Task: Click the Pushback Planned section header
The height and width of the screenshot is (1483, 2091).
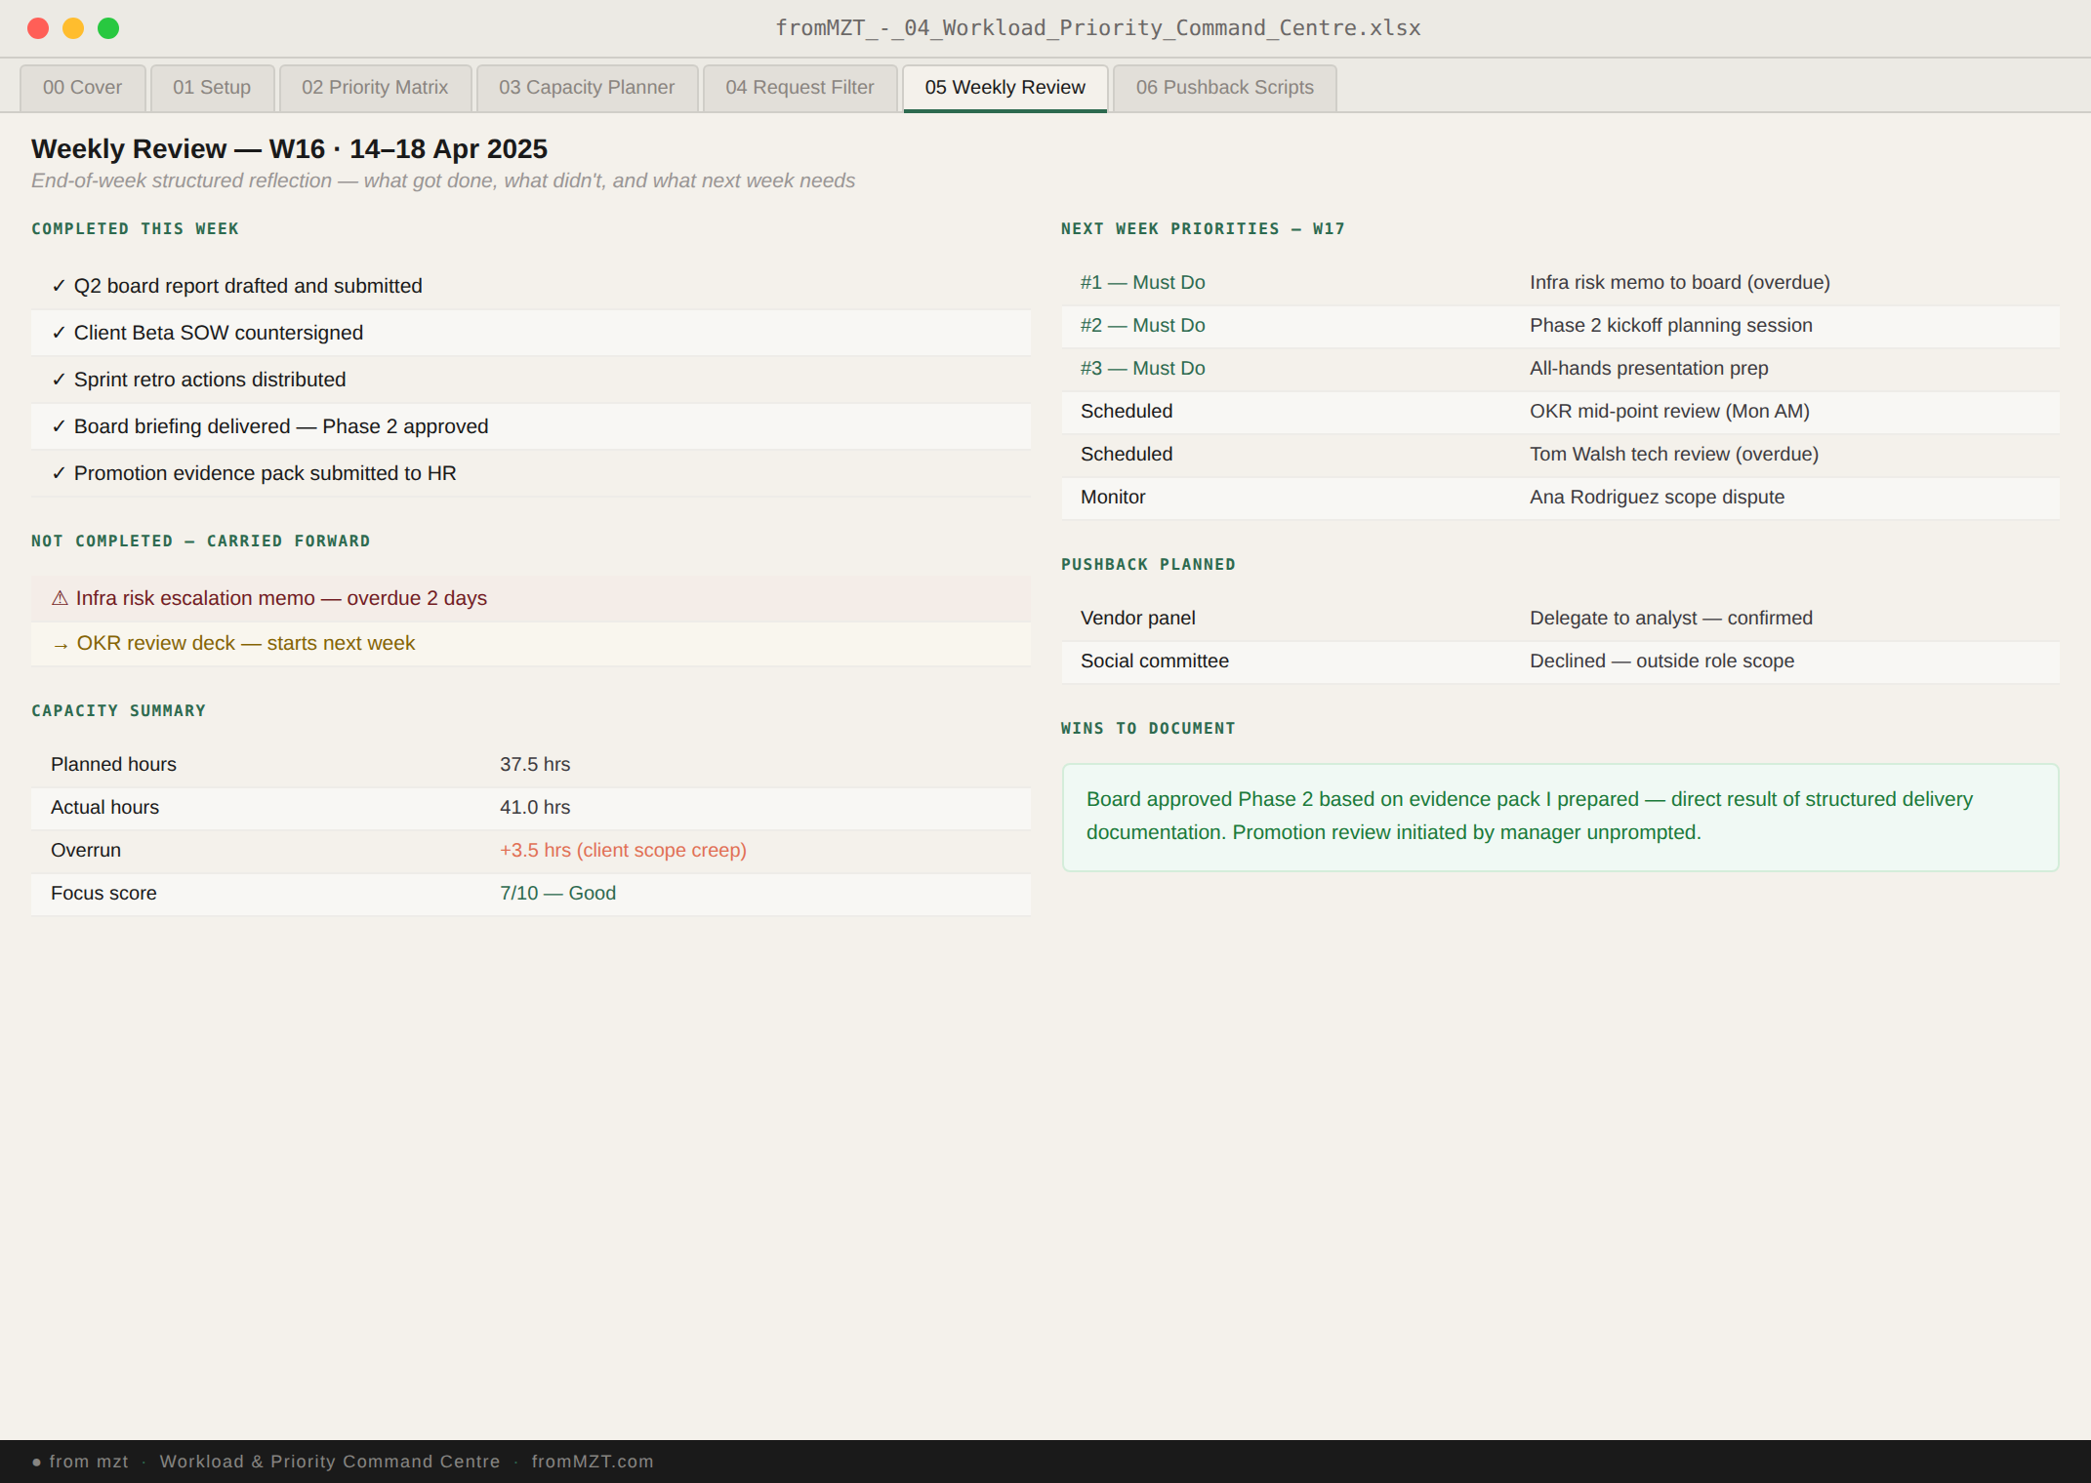Action: pyautogui.click(x=1148, y=565)
